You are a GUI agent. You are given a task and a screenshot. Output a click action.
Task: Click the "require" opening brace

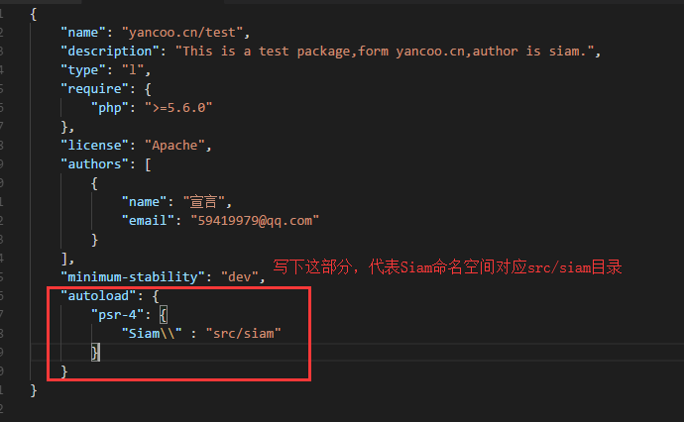click(x=148, y=89)
